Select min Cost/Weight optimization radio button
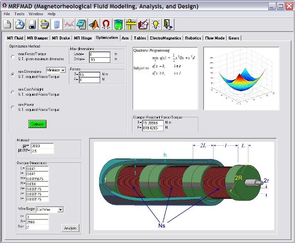This screenshot has width=295, height=243. (x=13, y=92)
